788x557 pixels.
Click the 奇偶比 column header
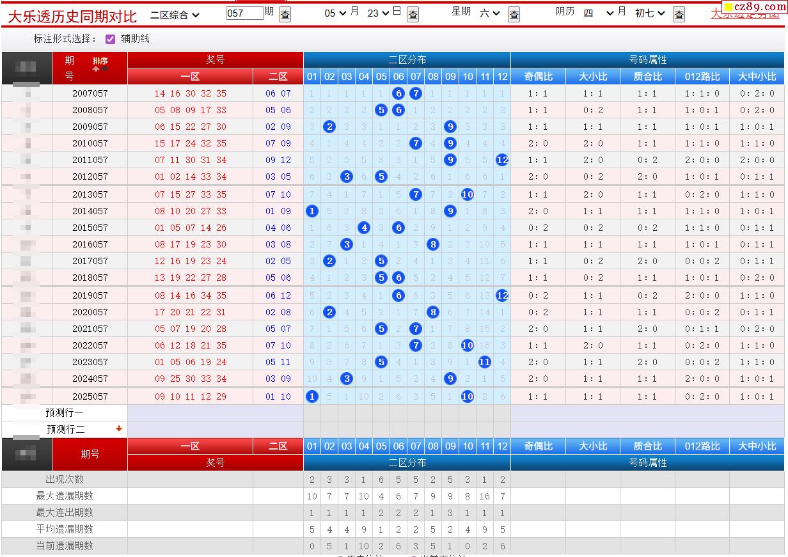(538, 77)
